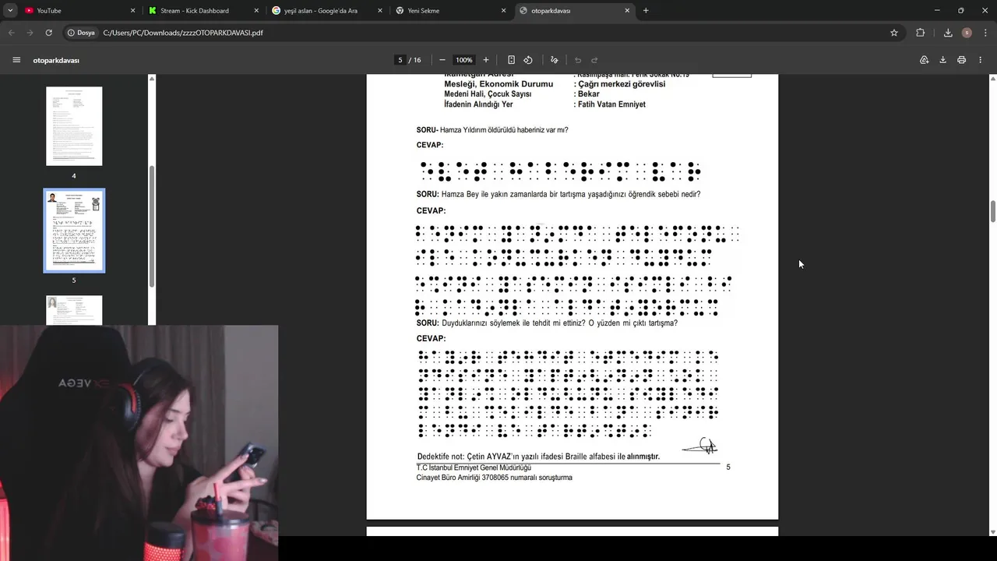Click the thumbnail sidebar scrollbar
This screenshot has height=561, width=997.
coord(152,226)
